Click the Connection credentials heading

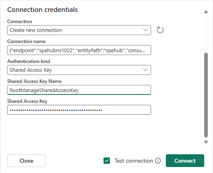click(x=42, y=10)
